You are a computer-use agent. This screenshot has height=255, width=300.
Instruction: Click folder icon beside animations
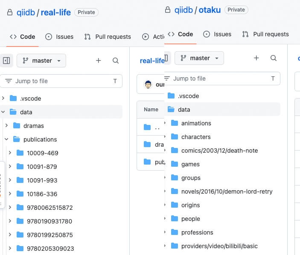coord(175,123)
